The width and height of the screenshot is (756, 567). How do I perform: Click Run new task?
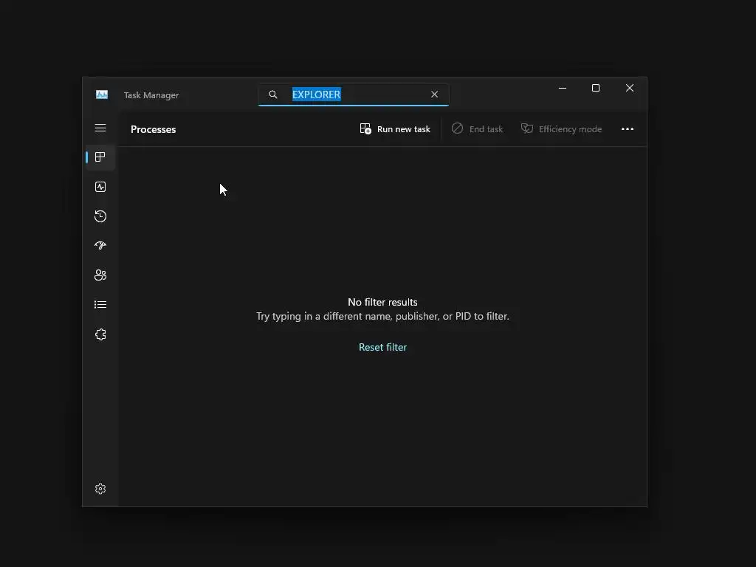(395, 129)
